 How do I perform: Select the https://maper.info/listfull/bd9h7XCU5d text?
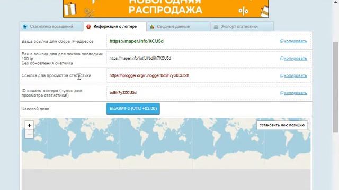(140, 58)
